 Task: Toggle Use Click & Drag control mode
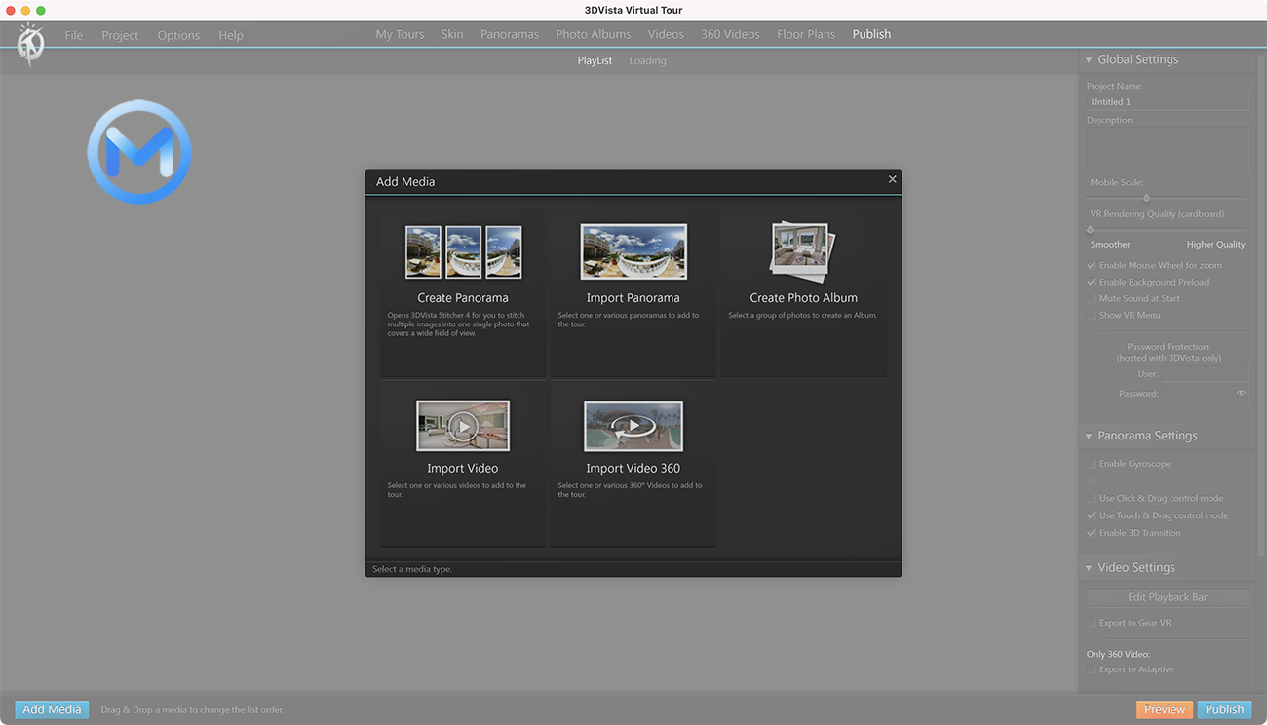pos(1092,498)
